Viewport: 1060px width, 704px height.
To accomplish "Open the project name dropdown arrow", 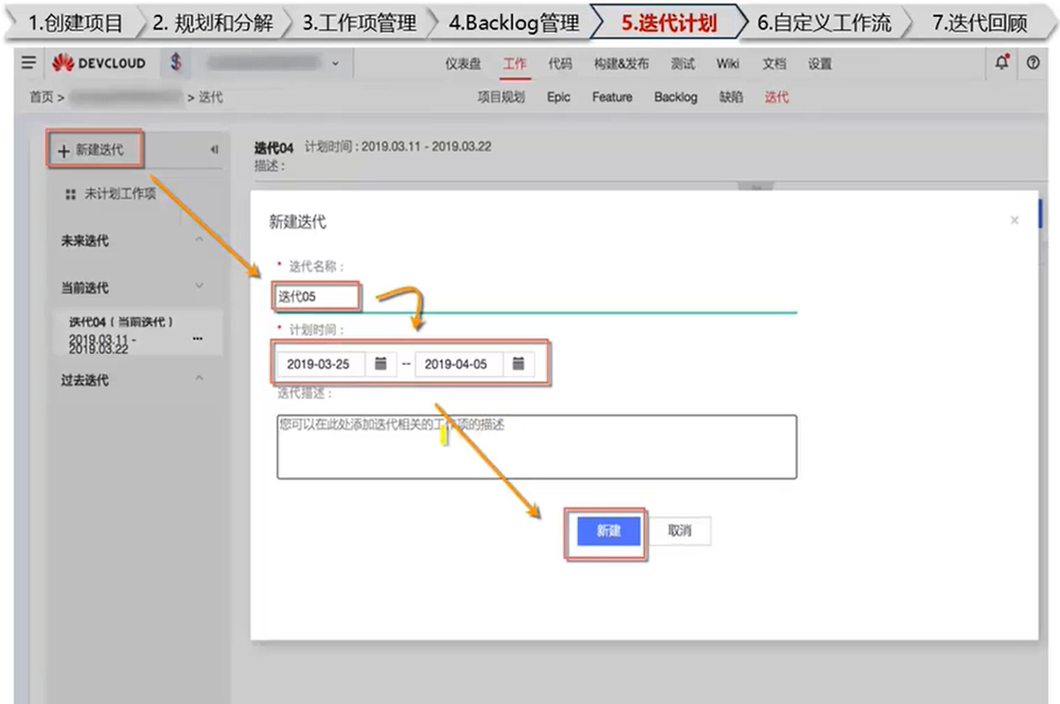I will pos(335,64).
